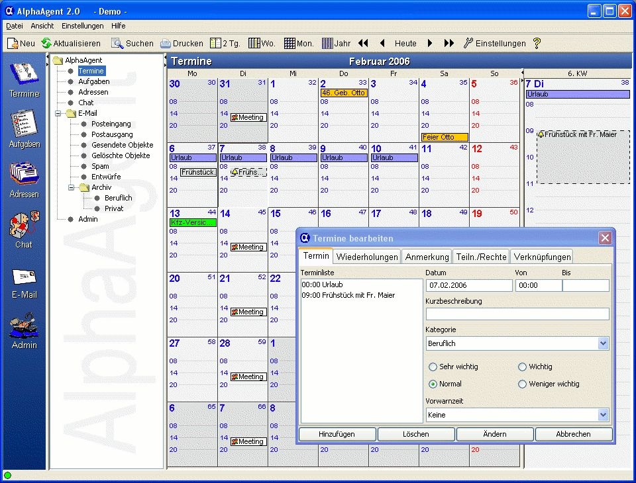This screenshot has width=636, height=483.
Task: Refresh with Aktualisieren toolbar button
Action: pyautogui.click(x=71, y=44)
